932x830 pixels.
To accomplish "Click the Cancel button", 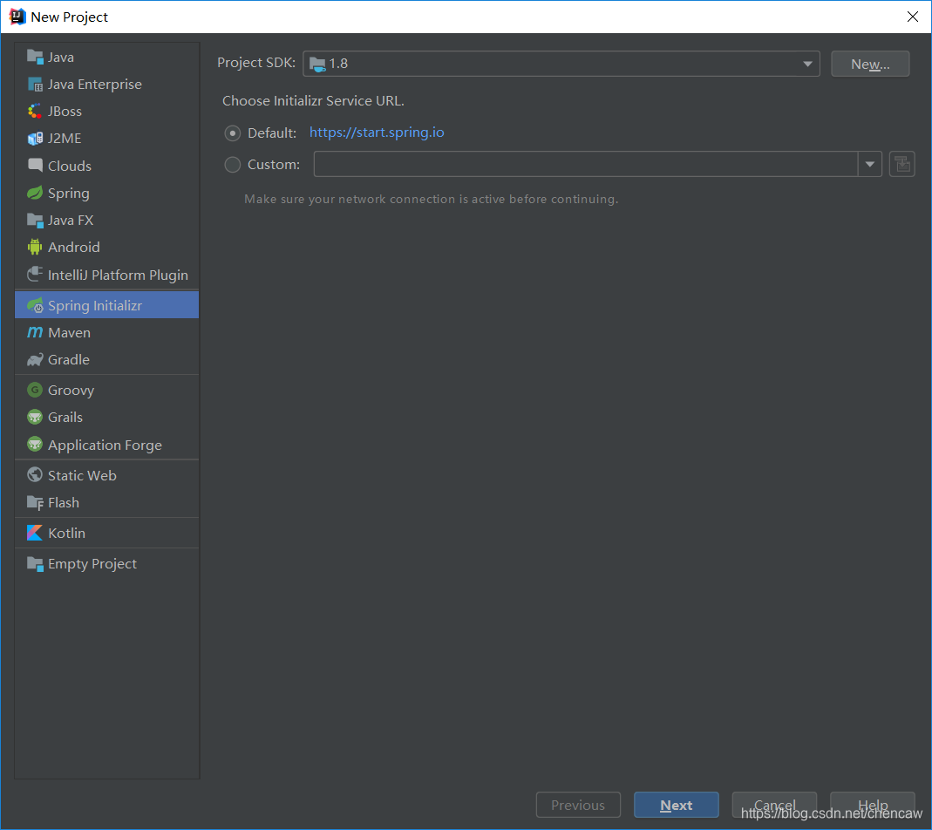I will pos(774,805).
